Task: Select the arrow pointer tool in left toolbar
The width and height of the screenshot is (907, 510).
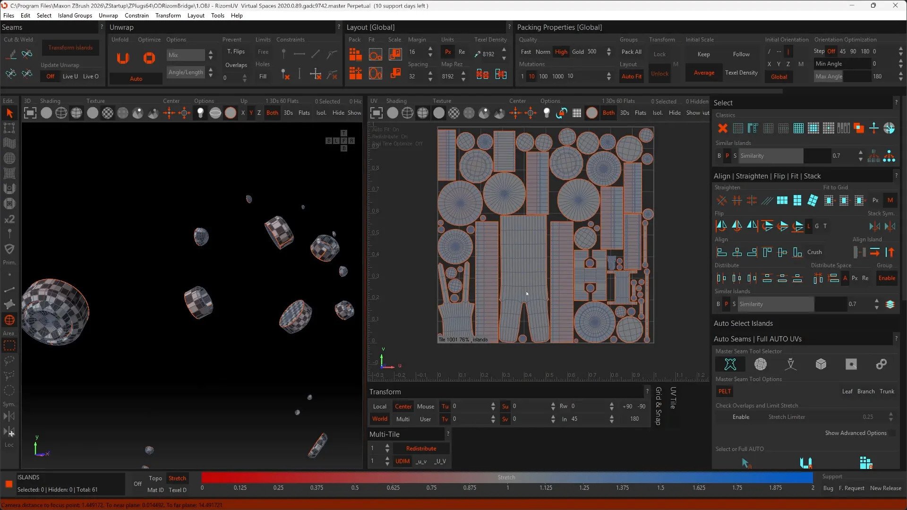Action: point(9,113)
